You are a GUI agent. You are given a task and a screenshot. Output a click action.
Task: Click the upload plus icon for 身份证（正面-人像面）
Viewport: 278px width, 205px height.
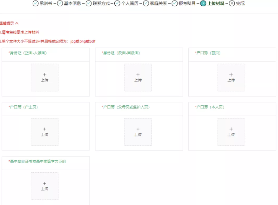pos(45,75)
